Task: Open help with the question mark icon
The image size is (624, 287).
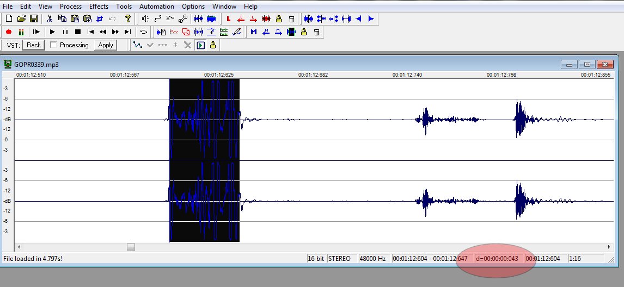Action: click(x=128, y=18)
